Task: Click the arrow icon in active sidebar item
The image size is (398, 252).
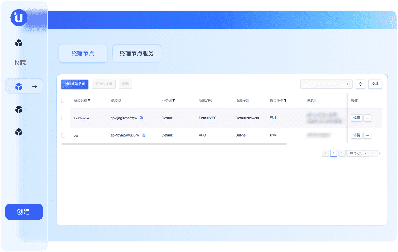Action: pos(35,86)
